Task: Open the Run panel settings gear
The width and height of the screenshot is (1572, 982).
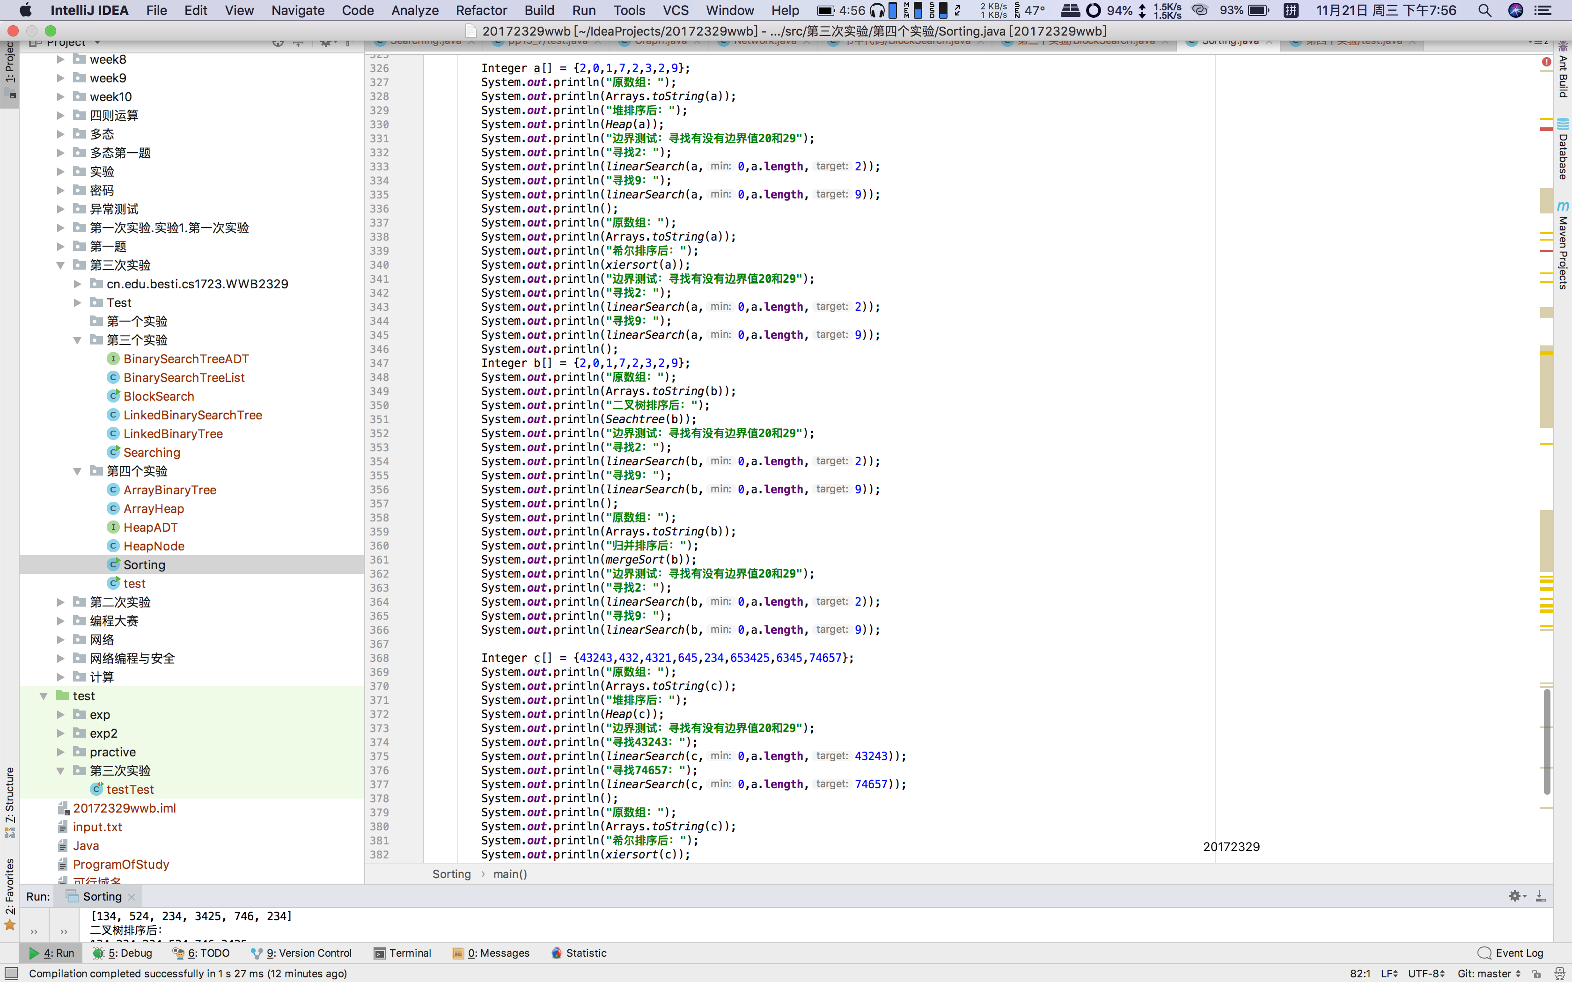Action: (x=1515, y=896)
